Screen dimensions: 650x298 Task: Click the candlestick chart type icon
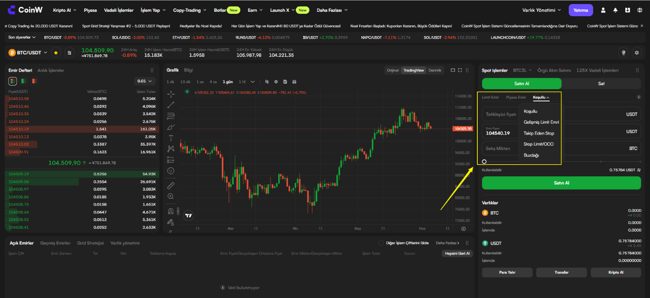[267, 82]
